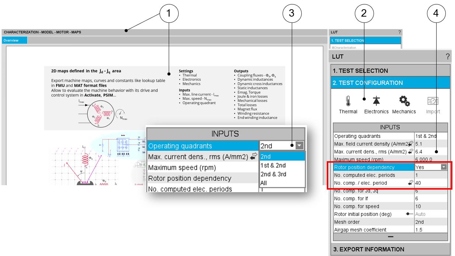Select '2nd & 3rd' quadrants option
This screenshot has width=455, height=256.
pyautogui.click(x=273, y=174)
